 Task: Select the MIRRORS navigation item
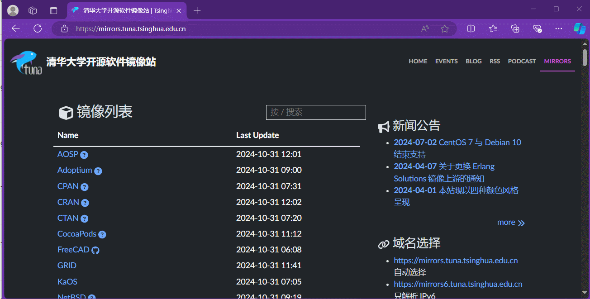pos(557,61)
